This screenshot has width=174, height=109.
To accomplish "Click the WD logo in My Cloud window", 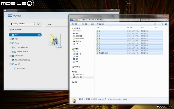I will pyautogui.click(x=10, y=16).
